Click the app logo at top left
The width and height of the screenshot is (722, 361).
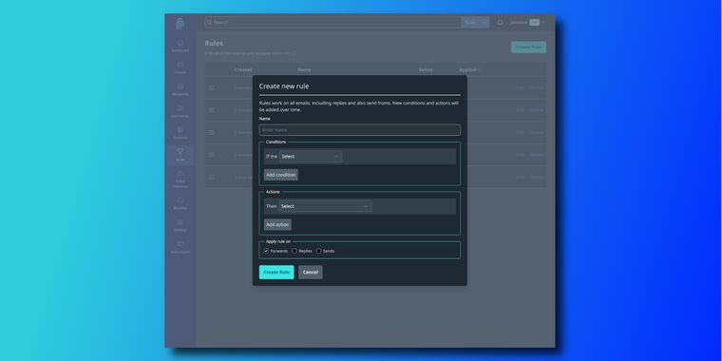tap(180, 24)
